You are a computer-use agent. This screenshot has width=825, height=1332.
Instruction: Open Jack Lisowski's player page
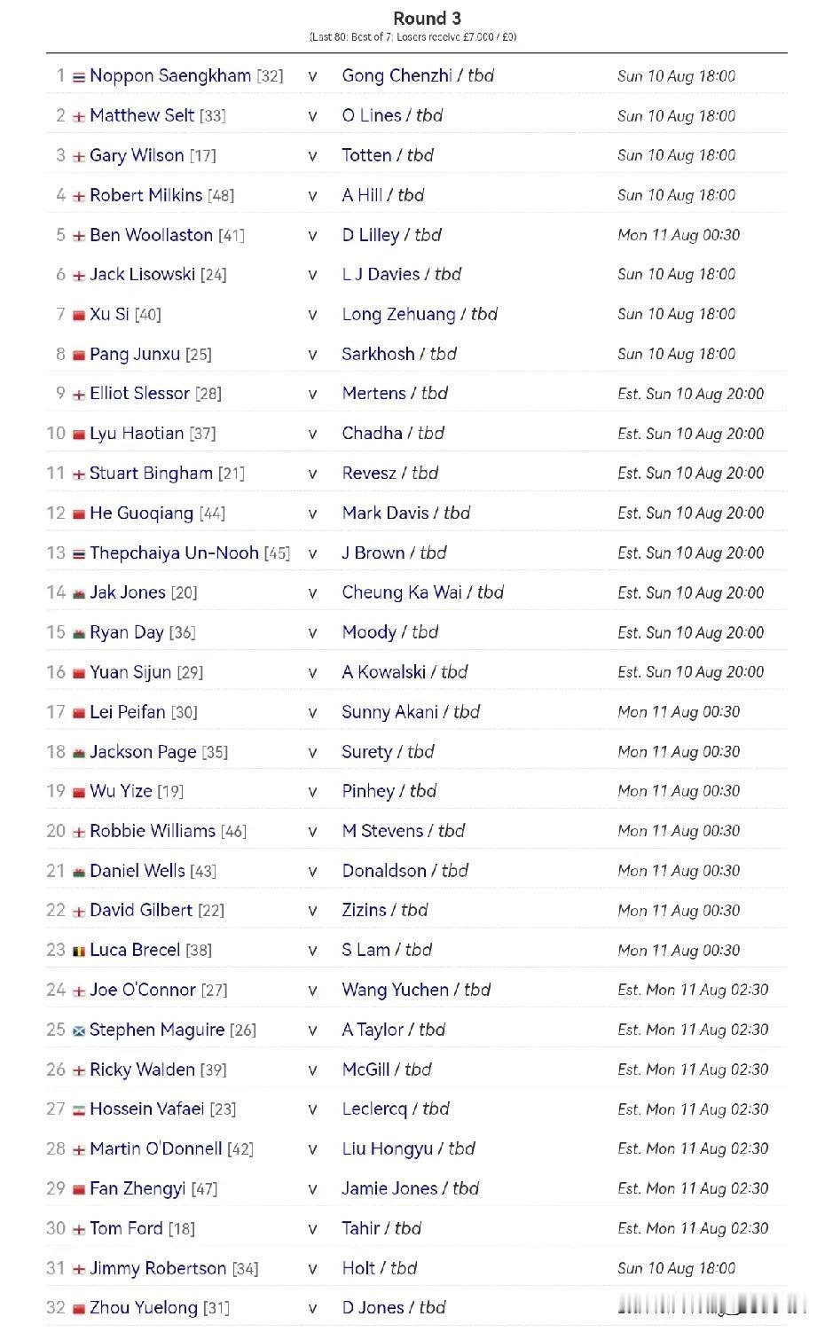coord(142,275)
